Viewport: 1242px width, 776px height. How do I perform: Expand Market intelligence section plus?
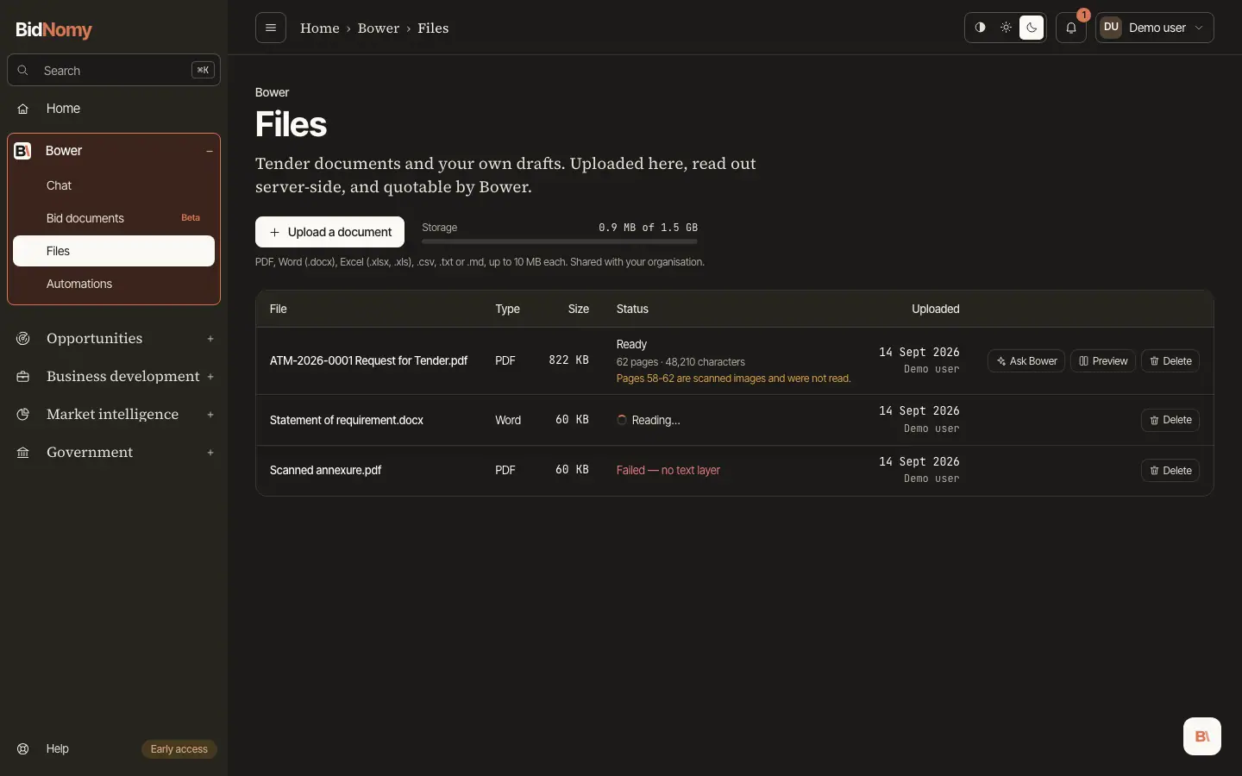[x=210, y=415]
